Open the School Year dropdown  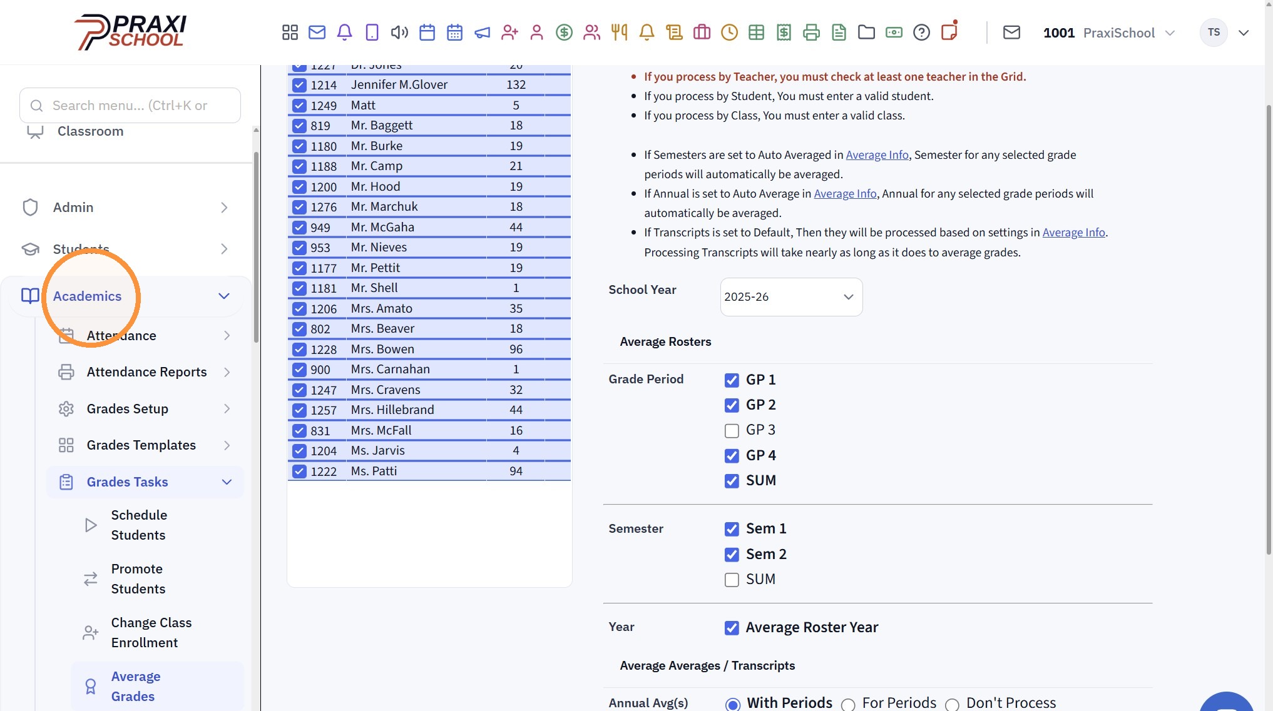pos(791,297)
